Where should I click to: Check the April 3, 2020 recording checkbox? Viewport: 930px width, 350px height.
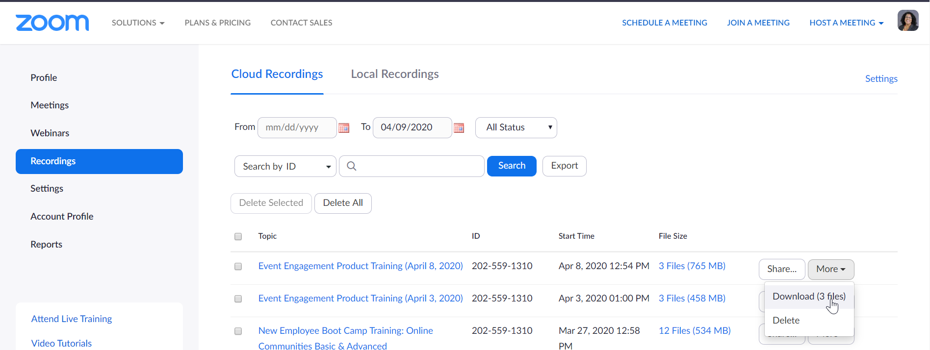[x=238, y=299]
